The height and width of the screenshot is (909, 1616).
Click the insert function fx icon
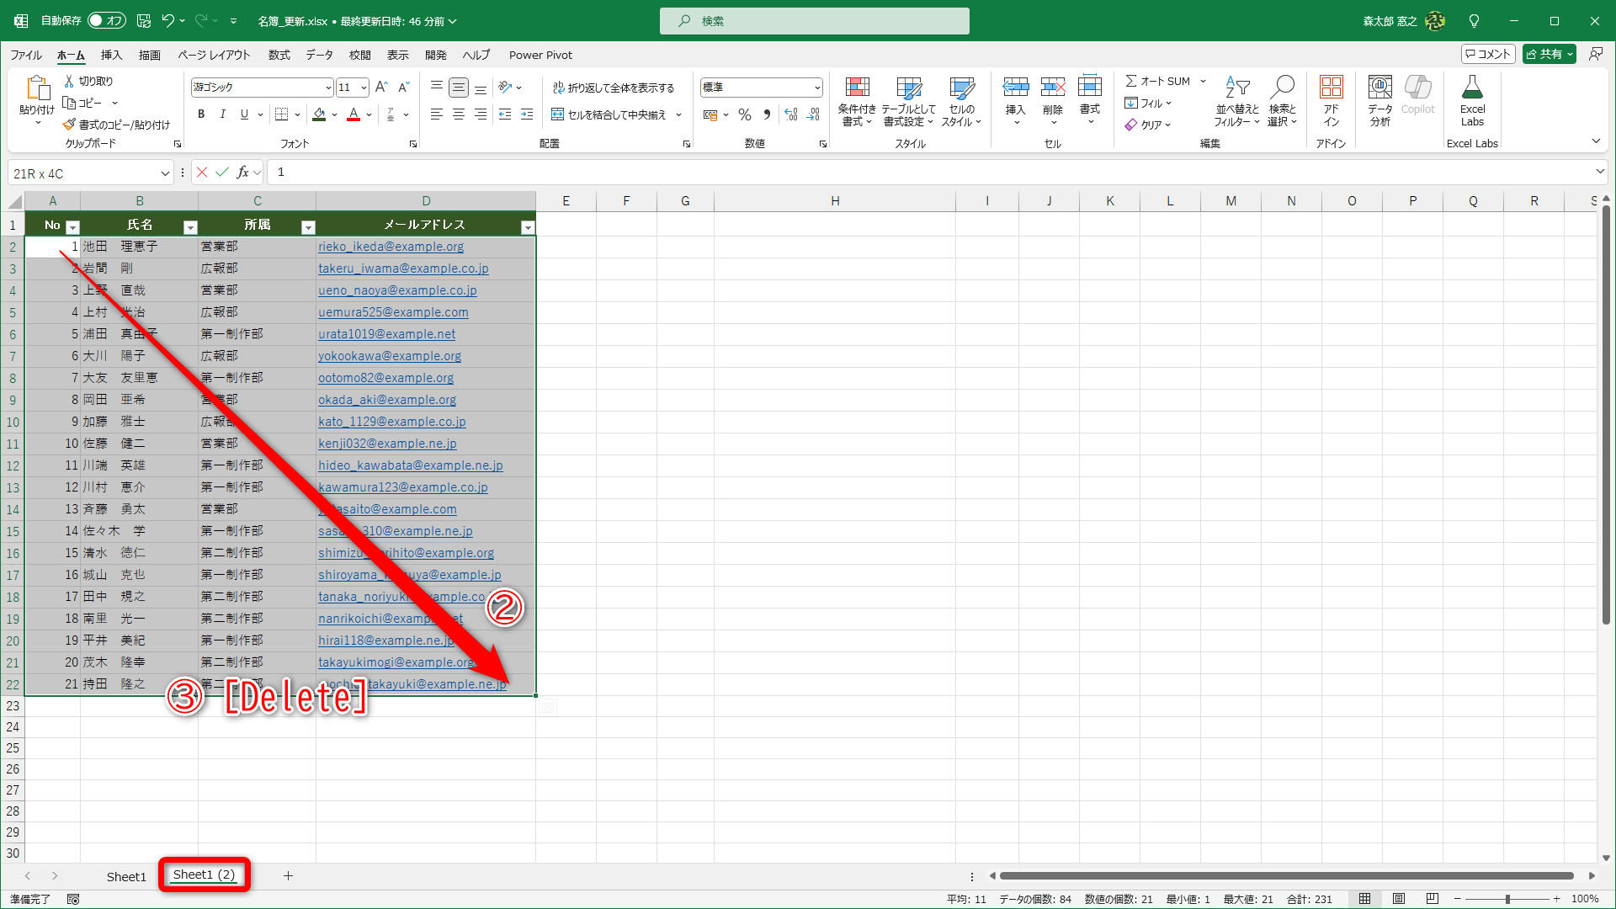[242, 173]
